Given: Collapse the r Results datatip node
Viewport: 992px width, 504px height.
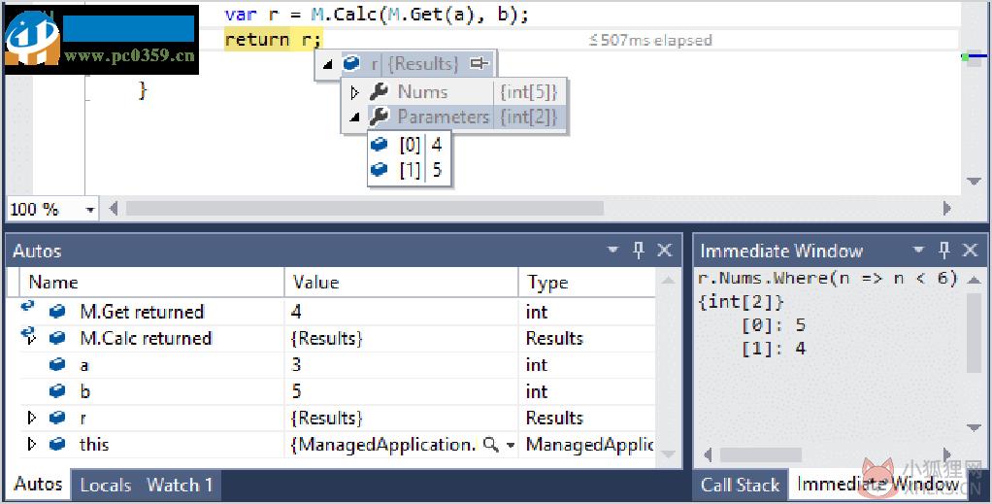Looking at the screenshot, I should (x=328, y=64).
